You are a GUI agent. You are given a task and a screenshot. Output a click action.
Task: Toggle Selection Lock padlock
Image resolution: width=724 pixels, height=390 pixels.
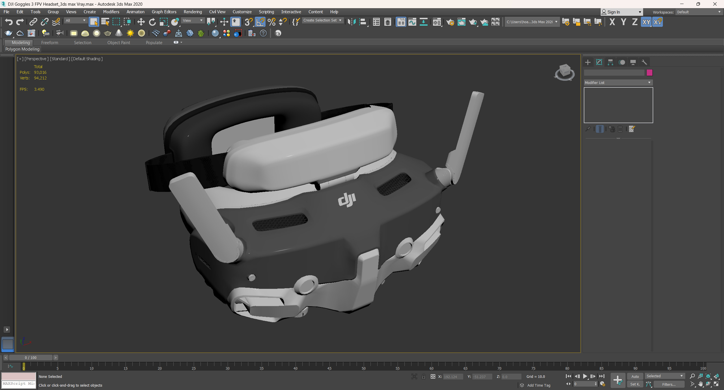423,376
